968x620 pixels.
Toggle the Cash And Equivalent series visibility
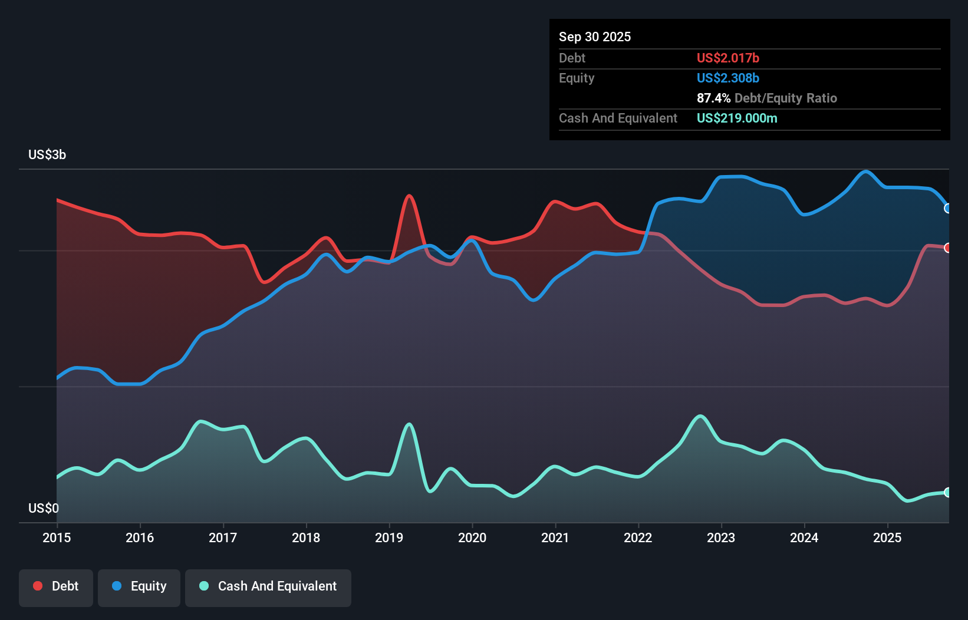[x=268, y=586]
